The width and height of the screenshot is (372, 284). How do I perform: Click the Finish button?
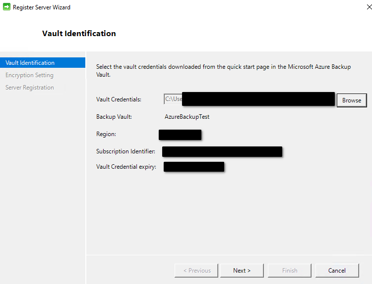(x=290, y=271)
